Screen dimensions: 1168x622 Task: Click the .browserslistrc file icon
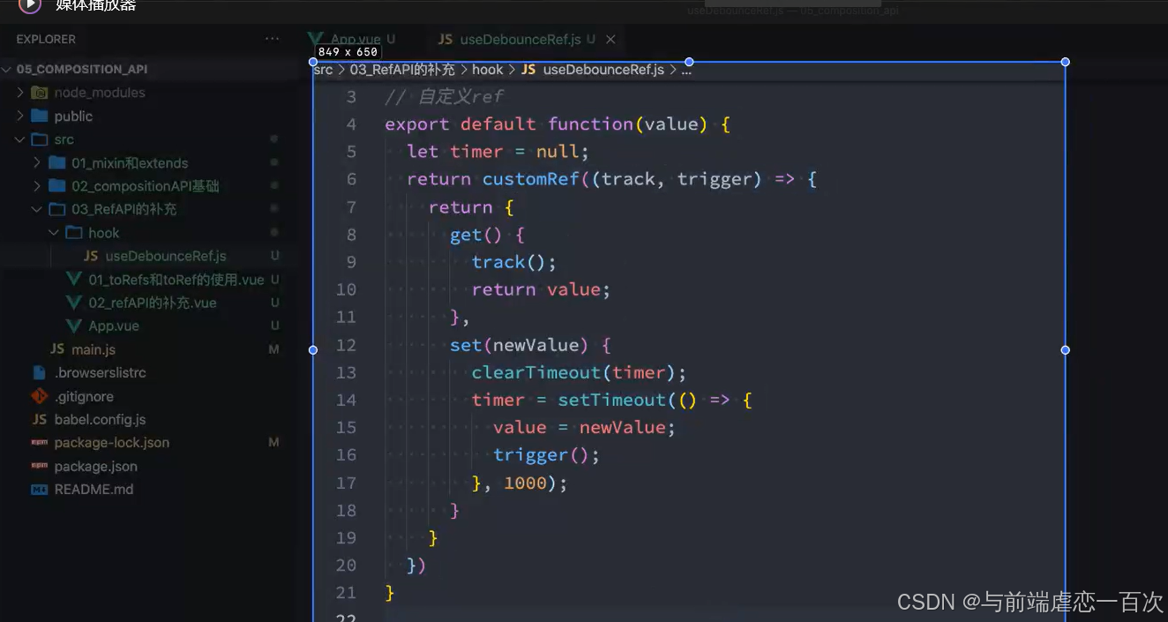pyautogui.click(x=40, y=373)
